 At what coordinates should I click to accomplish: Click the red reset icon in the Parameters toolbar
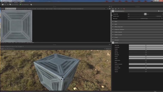(124, 9)
